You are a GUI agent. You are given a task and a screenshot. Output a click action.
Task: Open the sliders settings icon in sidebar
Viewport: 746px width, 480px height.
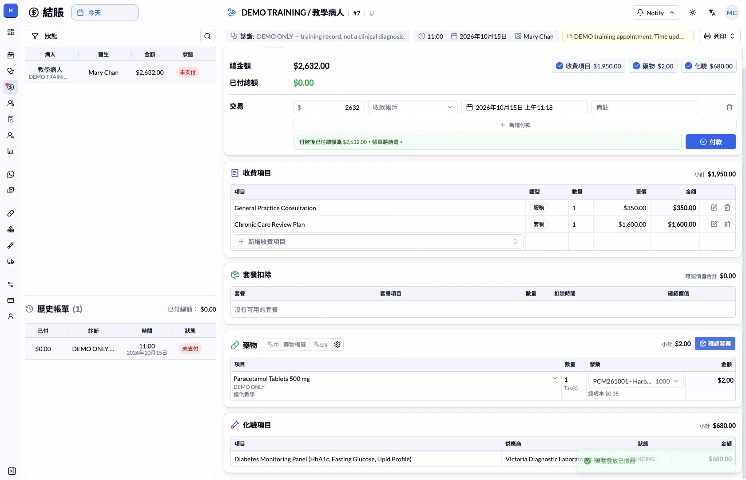tap(11, 284)
